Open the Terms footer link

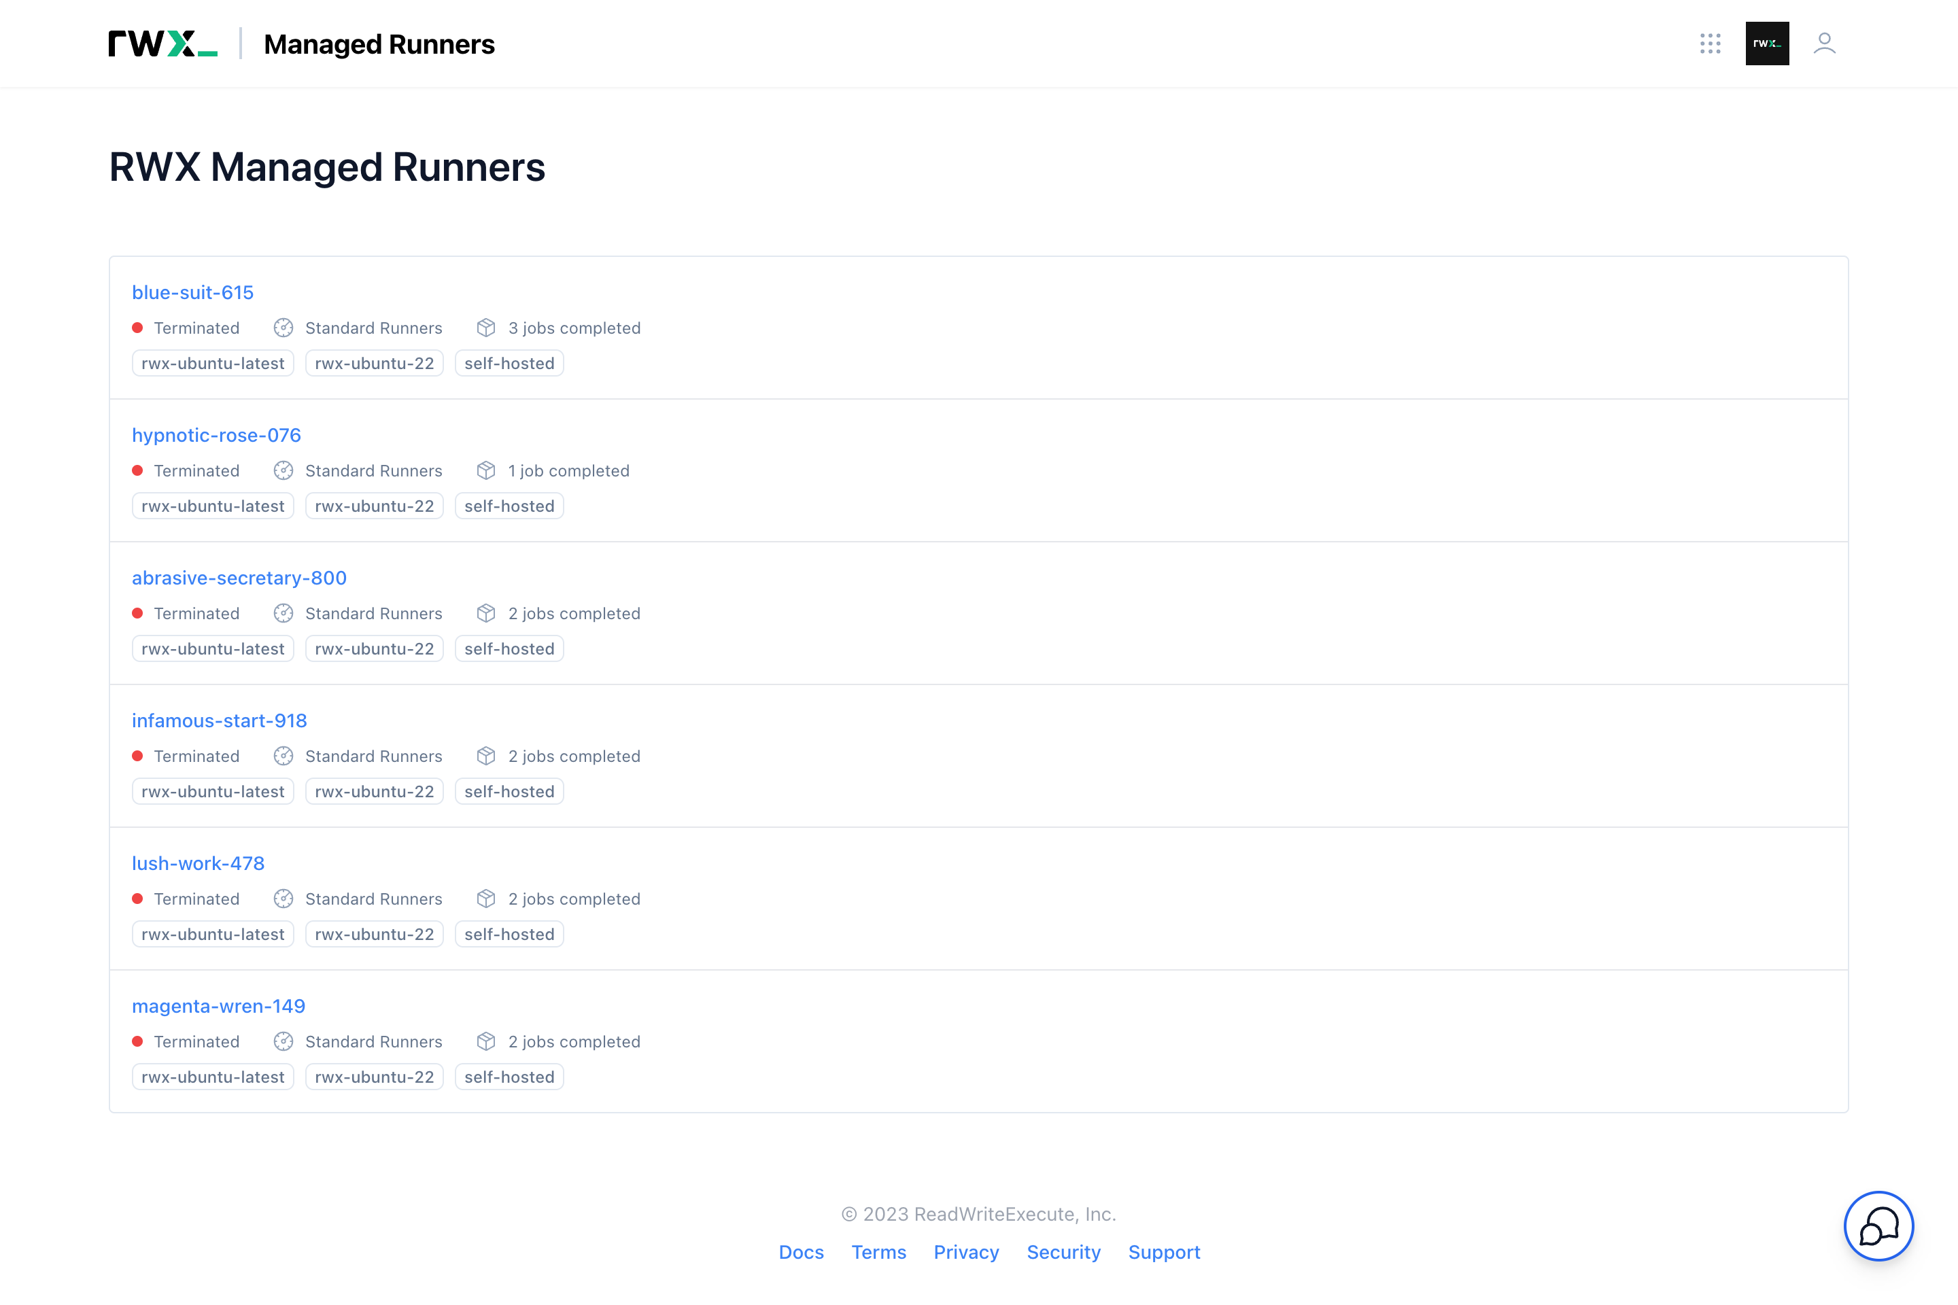click(x=878, y=1252)
